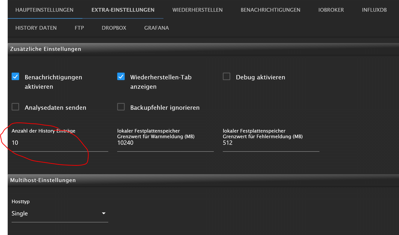Viewport: 399px width, 235px height.
Task: Switch to the Wiederherstellen tab
Action: click(198, 10)
